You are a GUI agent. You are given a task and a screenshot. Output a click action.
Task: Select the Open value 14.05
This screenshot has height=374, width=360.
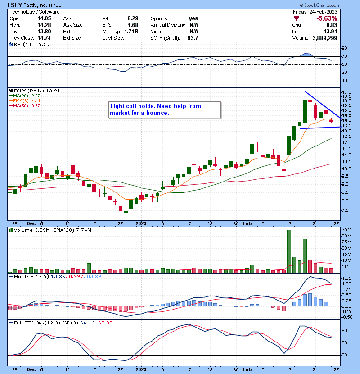[x=44, y=18]
